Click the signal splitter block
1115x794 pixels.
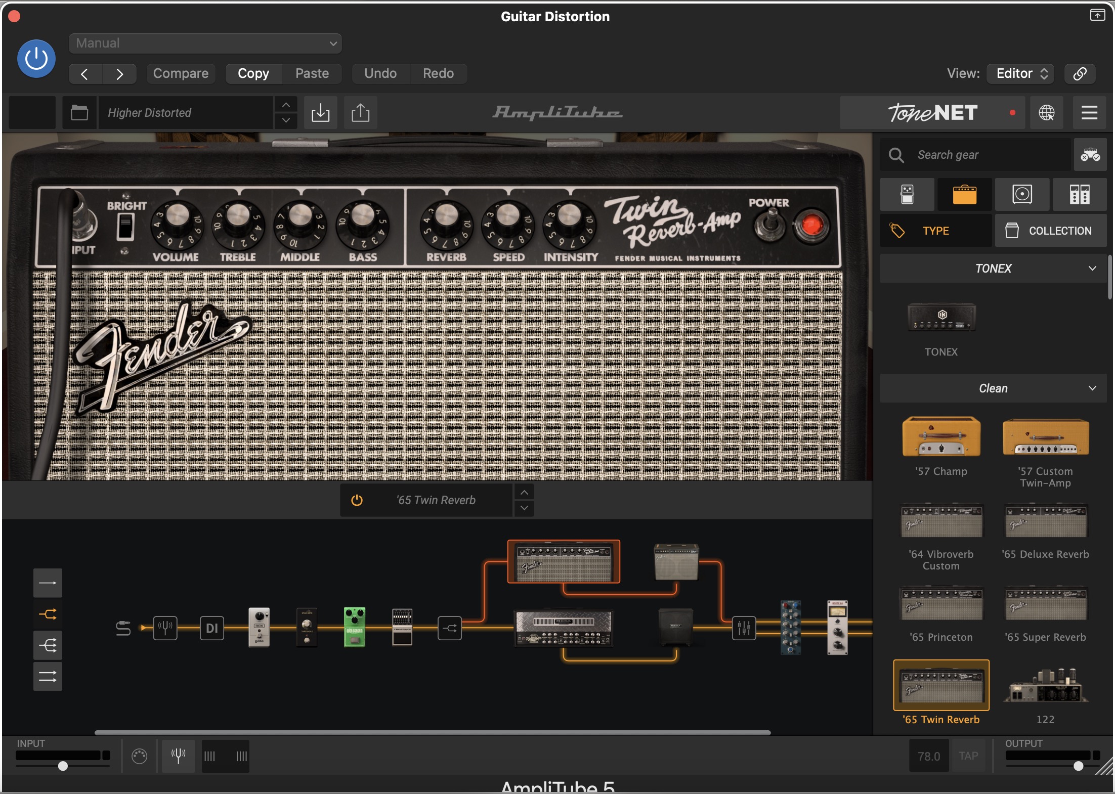(x=450, y=628)
